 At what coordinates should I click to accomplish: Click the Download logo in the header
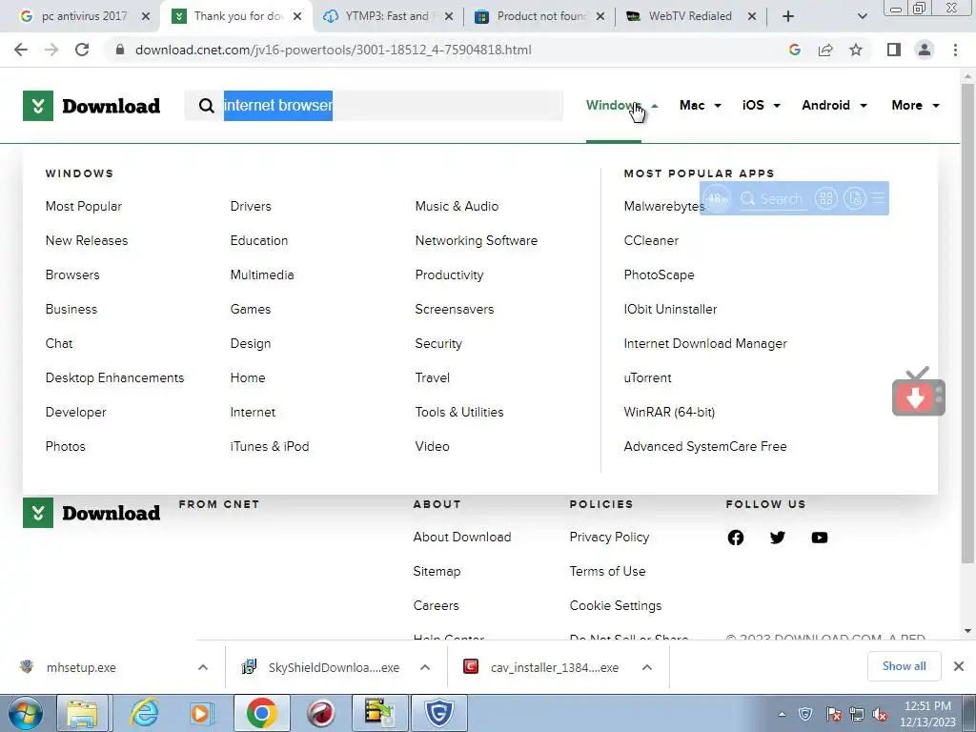point(91,106)
